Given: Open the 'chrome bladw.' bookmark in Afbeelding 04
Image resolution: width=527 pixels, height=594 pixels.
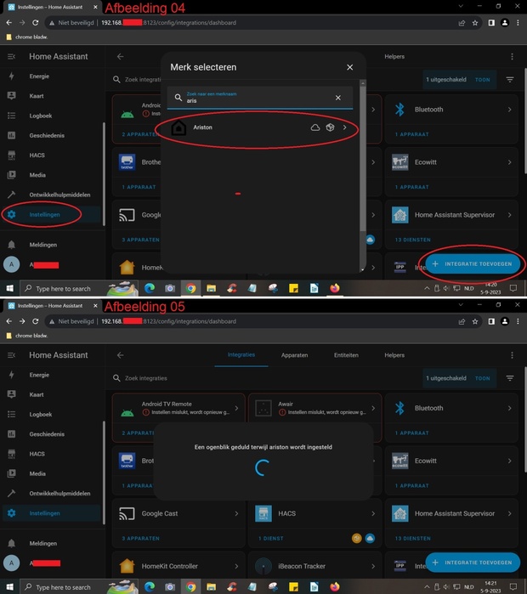Looking at the screenshot, I should 27,37.
